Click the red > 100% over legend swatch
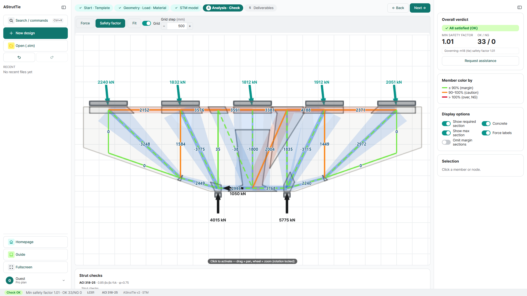The image size is (527, 296). coord(445,97)
